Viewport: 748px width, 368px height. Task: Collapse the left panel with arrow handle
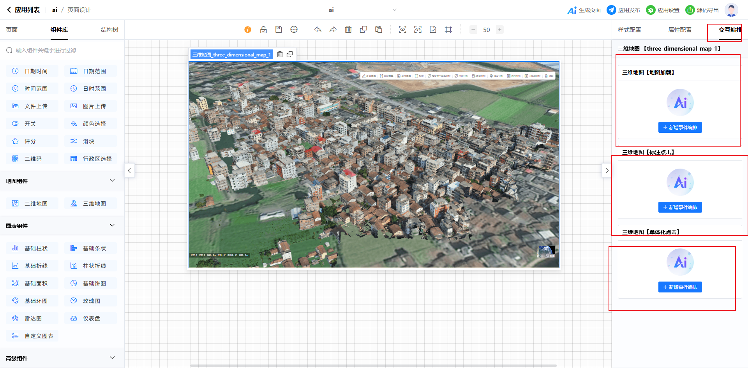(x=130, y=171)
